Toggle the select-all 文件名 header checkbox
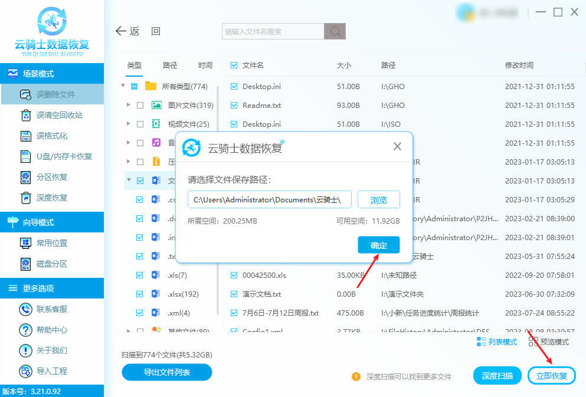586x397 pixels. (x=234, y=65)
